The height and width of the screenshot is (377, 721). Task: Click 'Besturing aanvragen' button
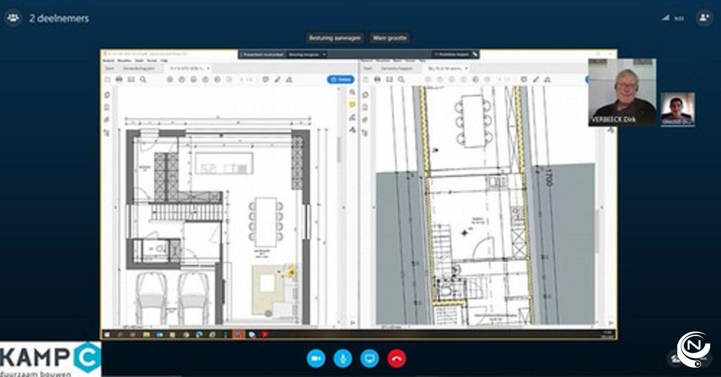coord(334,38)
